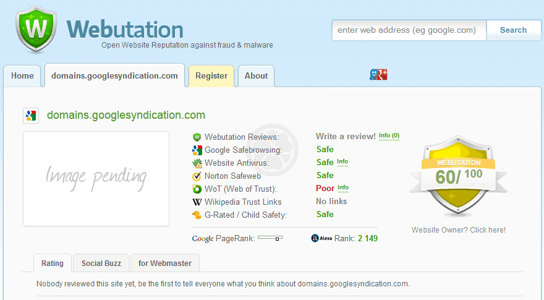Click the Norton Safeweb Safe status
Viewport: 544px width, 300px height.
click(x=325, y=175)
